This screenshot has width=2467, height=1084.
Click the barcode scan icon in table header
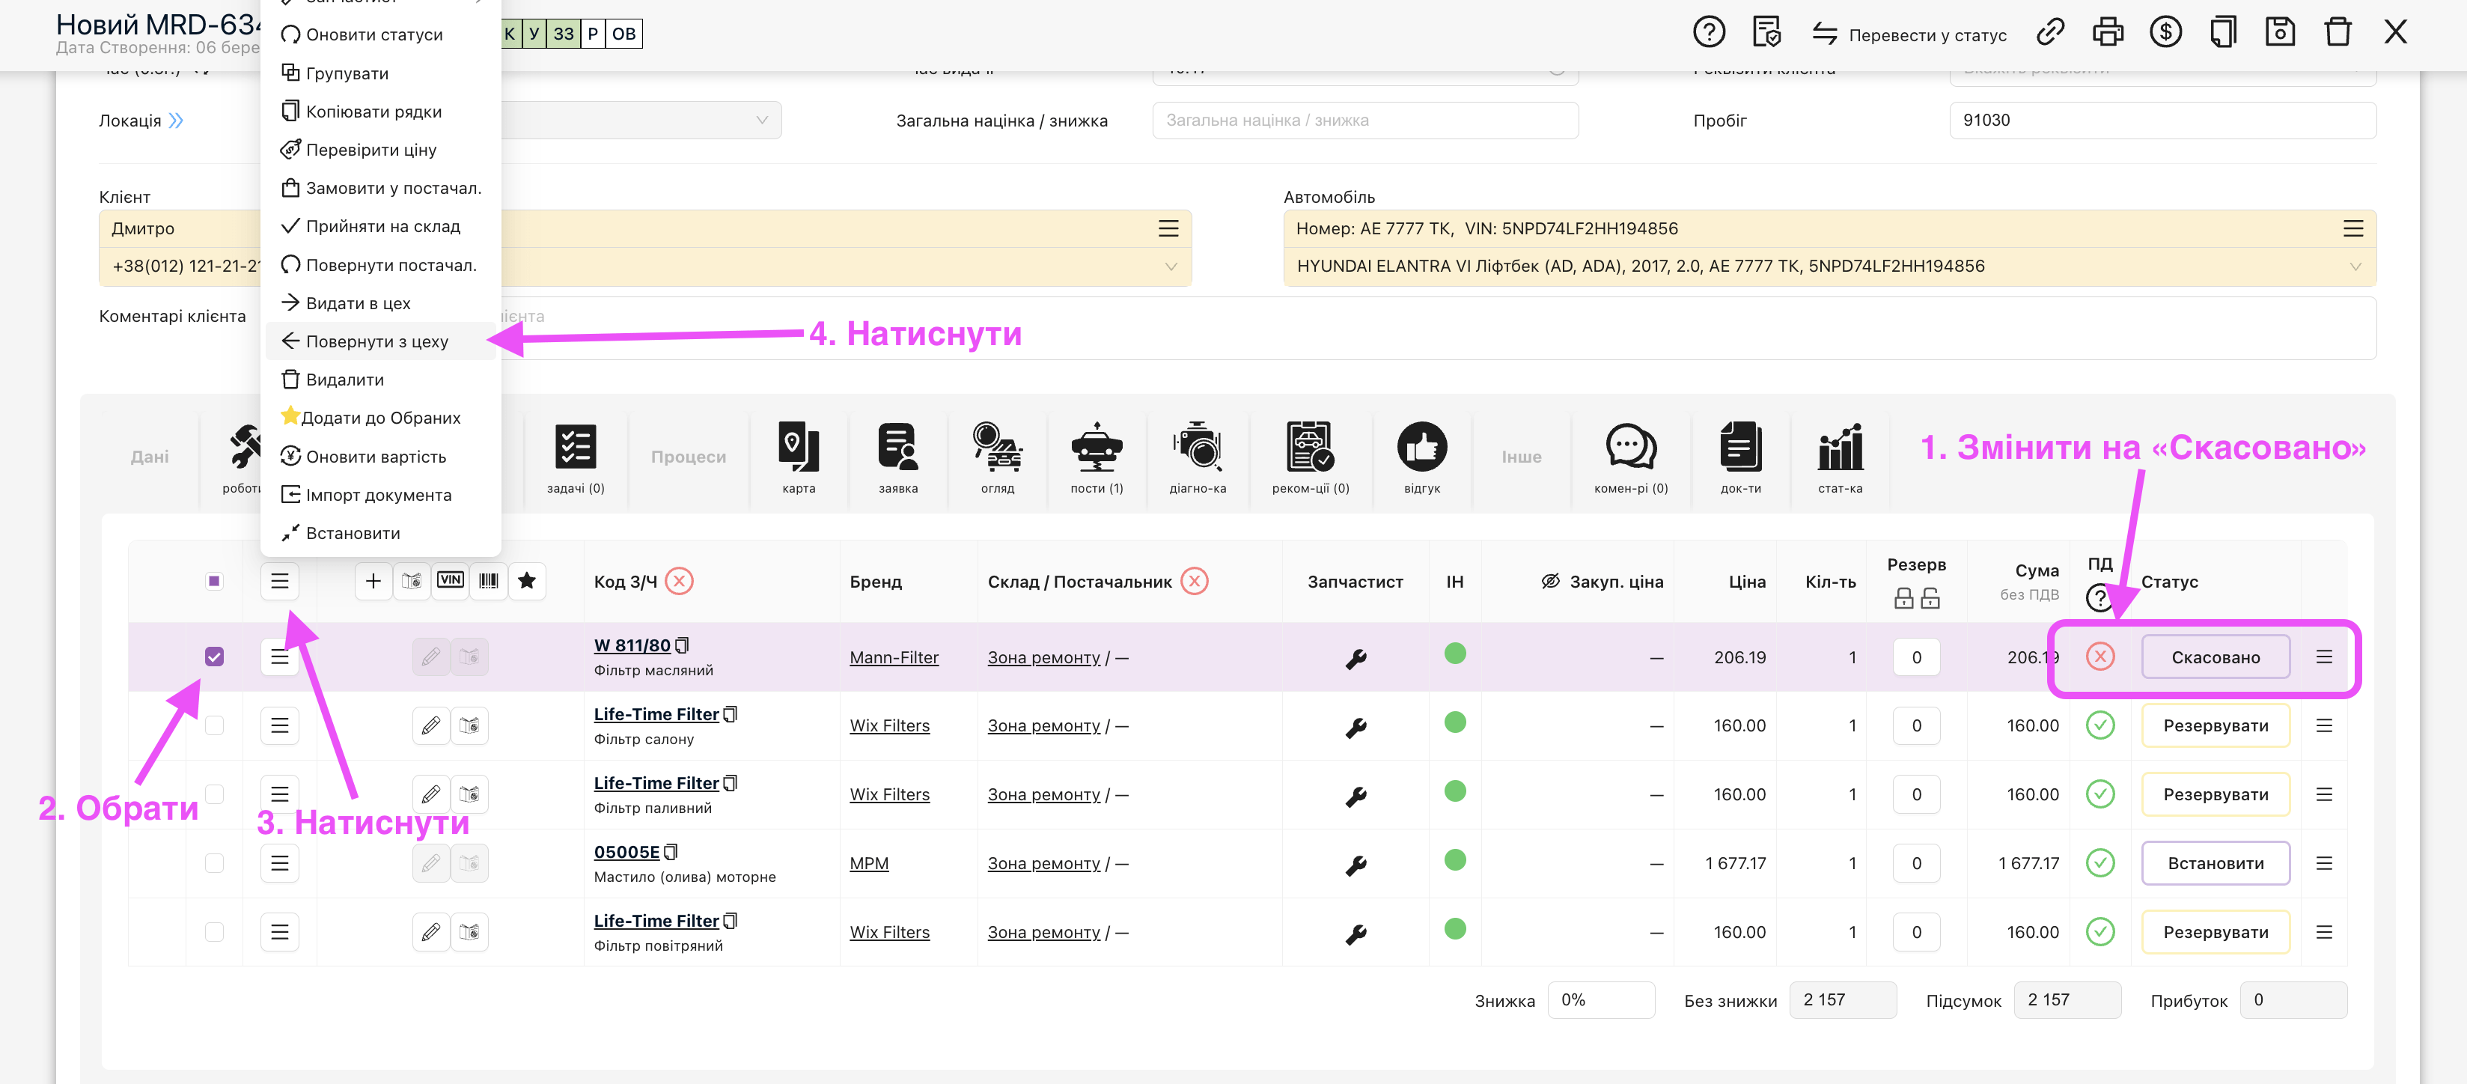(489, 580)
